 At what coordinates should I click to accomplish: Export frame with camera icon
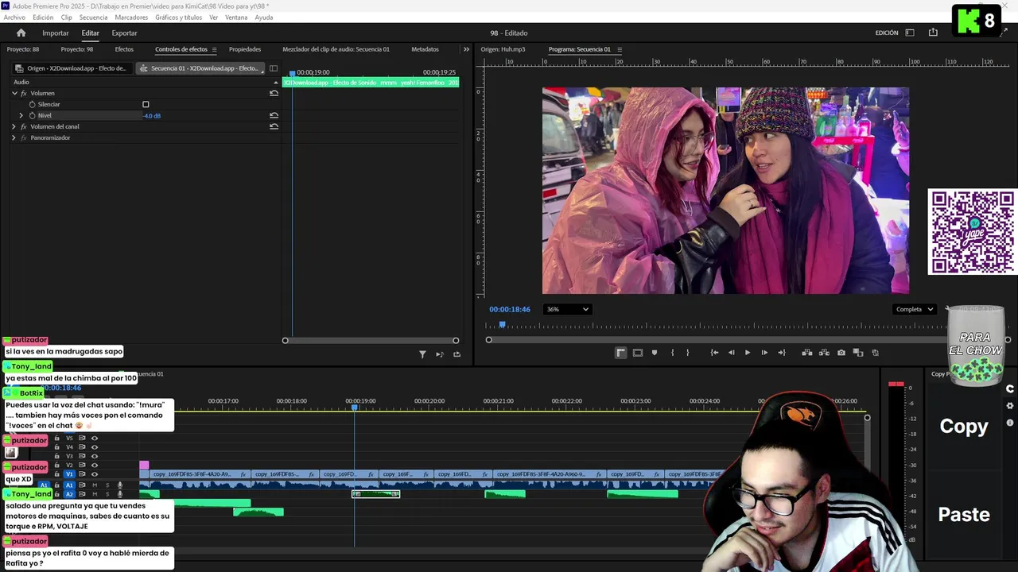tap(841, 353)
